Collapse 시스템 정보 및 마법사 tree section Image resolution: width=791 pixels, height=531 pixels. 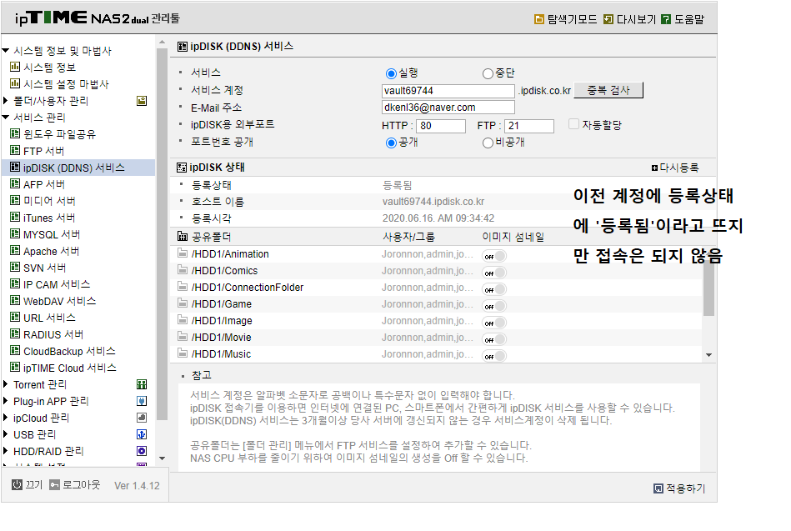point(6,50)
